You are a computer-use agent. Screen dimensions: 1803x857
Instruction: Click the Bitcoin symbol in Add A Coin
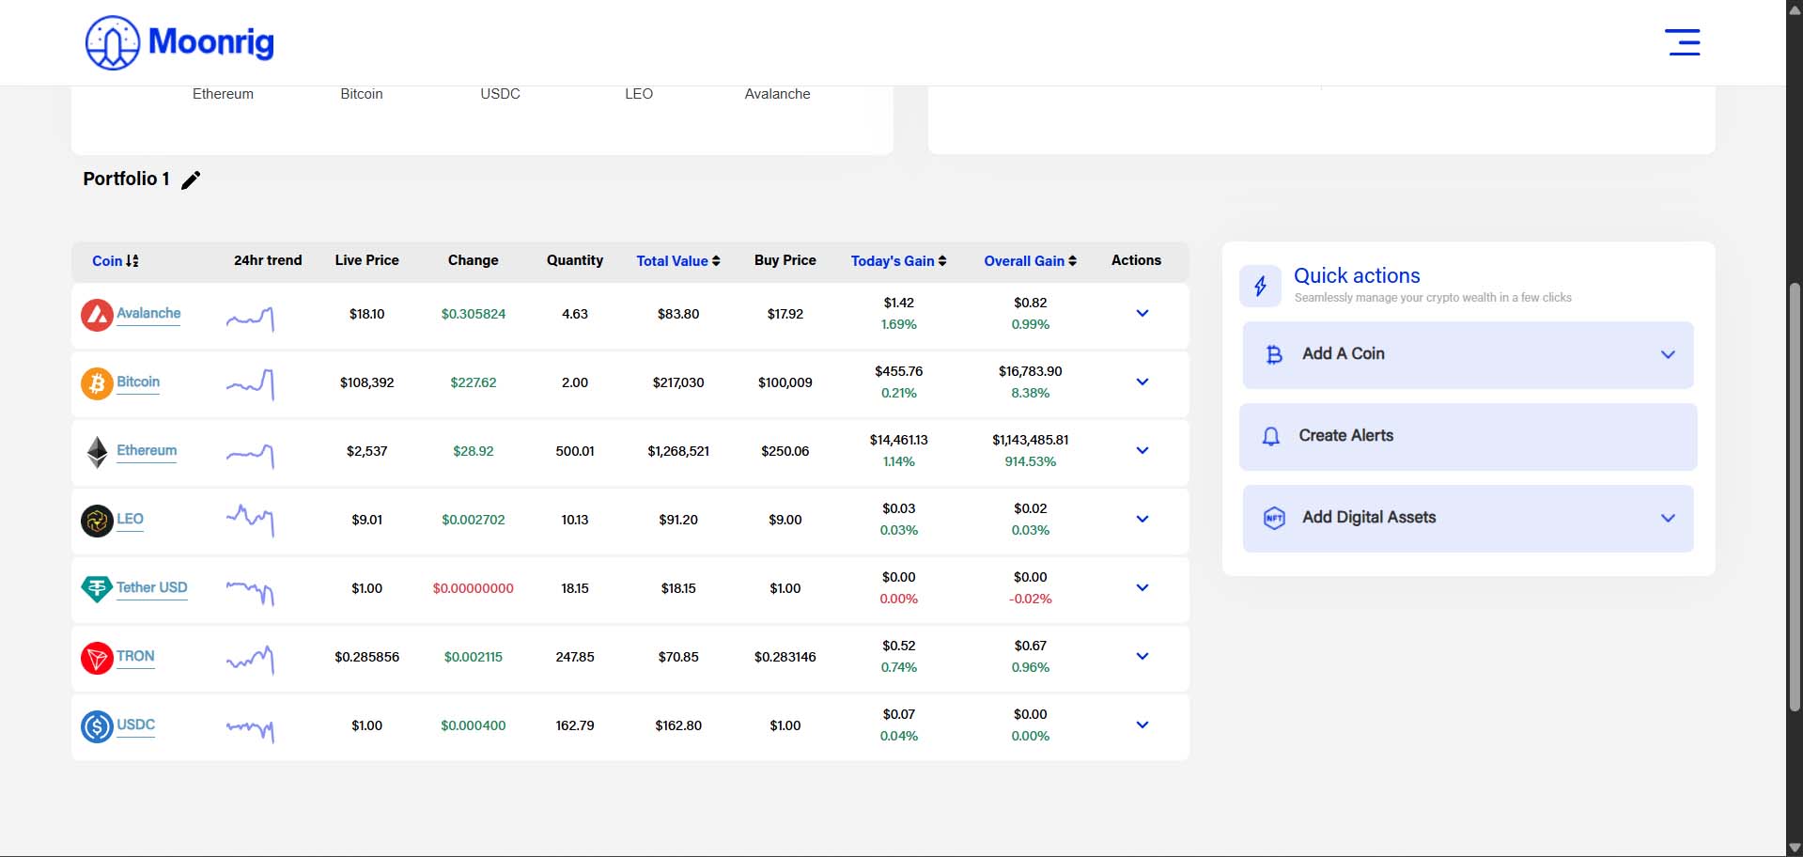[1274, 354]
